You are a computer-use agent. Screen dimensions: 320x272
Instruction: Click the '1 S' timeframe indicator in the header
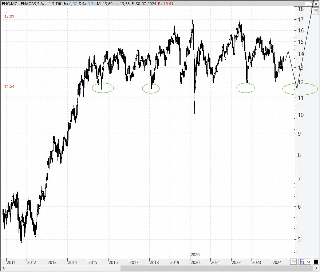click(51, 4)
